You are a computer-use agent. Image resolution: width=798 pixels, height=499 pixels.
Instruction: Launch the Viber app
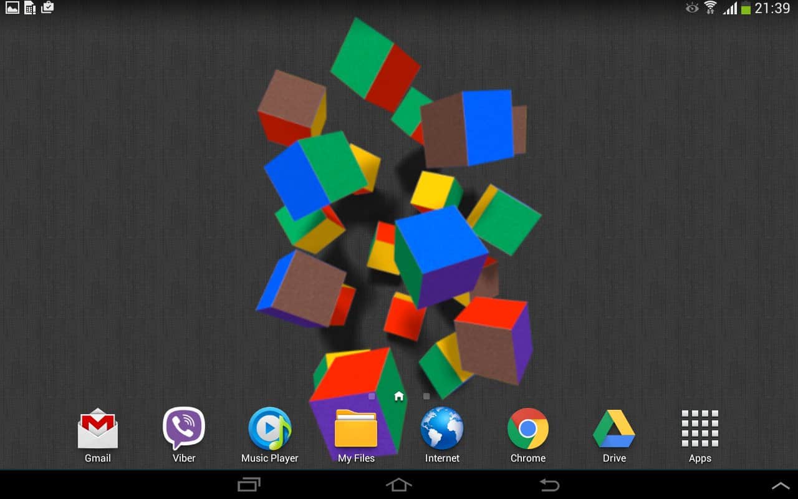[x=184, y=429]
